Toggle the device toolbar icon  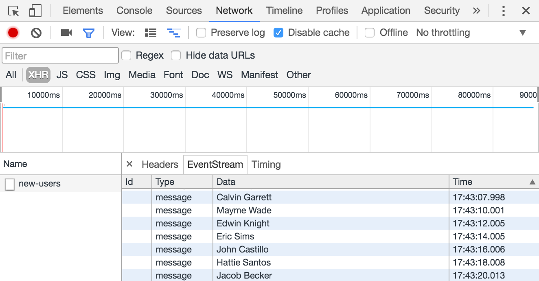point(35,11)
